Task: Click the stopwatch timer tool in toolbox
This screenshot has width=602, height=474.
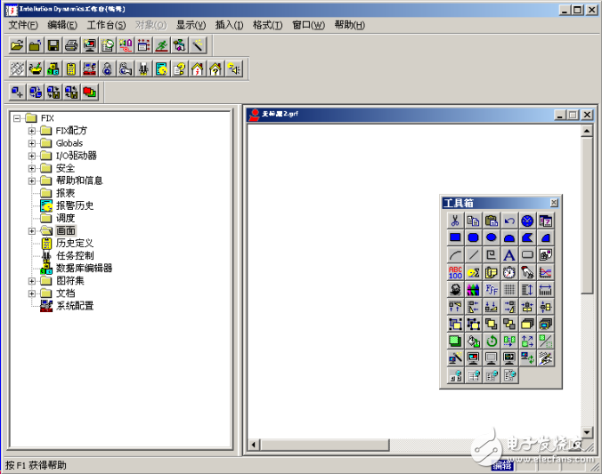Action: [x=509, y=272]
